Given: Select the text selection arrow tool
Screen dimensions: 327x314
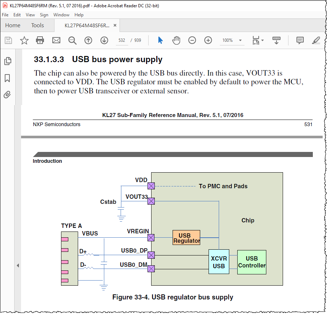Looking at the screenshot, I should 160,40.
